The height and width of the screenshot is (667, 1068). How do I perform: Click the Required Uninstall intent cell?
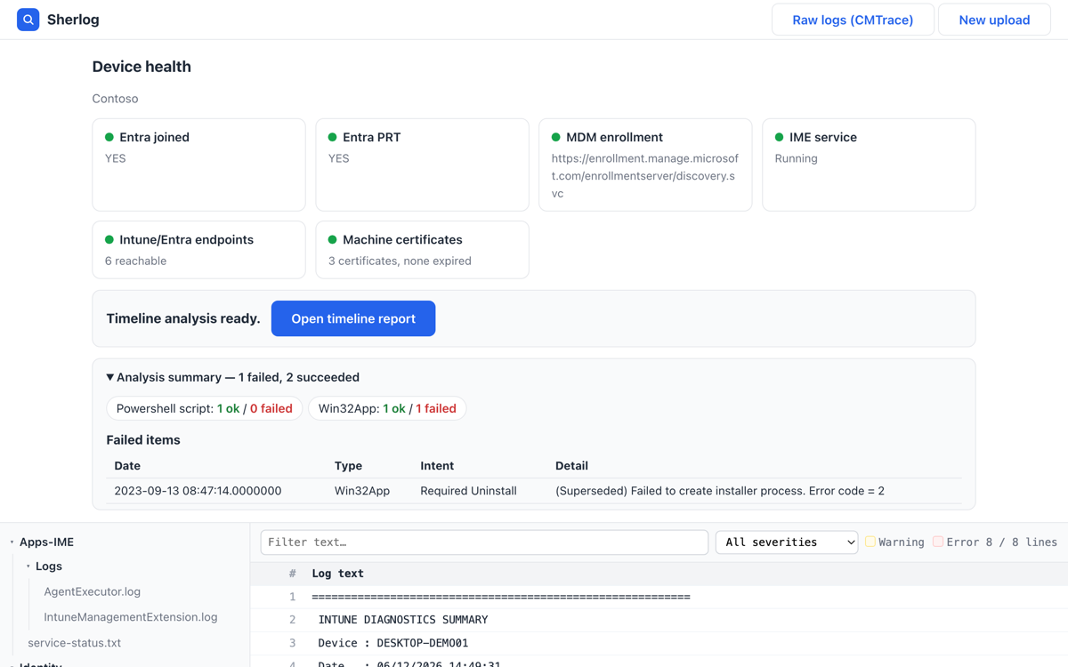coord(468,491)
